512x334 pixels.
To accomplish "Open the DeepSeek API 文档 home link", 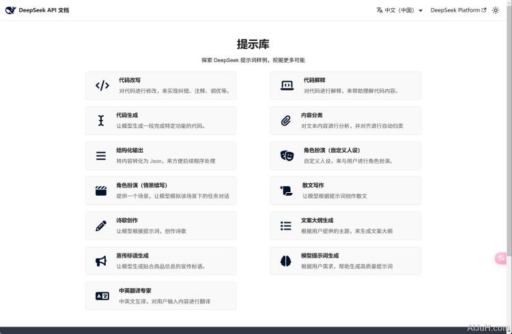I will tap(38, 10).
